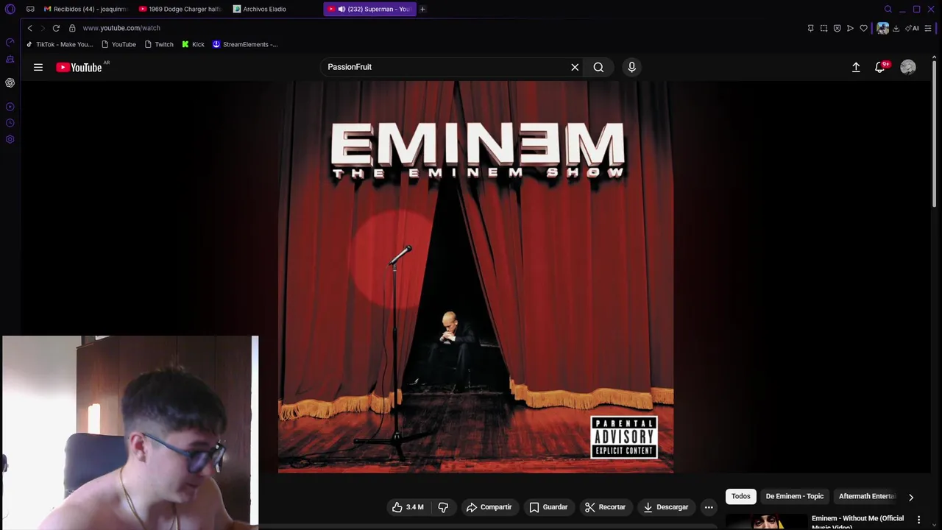Open more actions three-dot menu
This screenshot has height=530, width=942.
(x=709, y=507)
